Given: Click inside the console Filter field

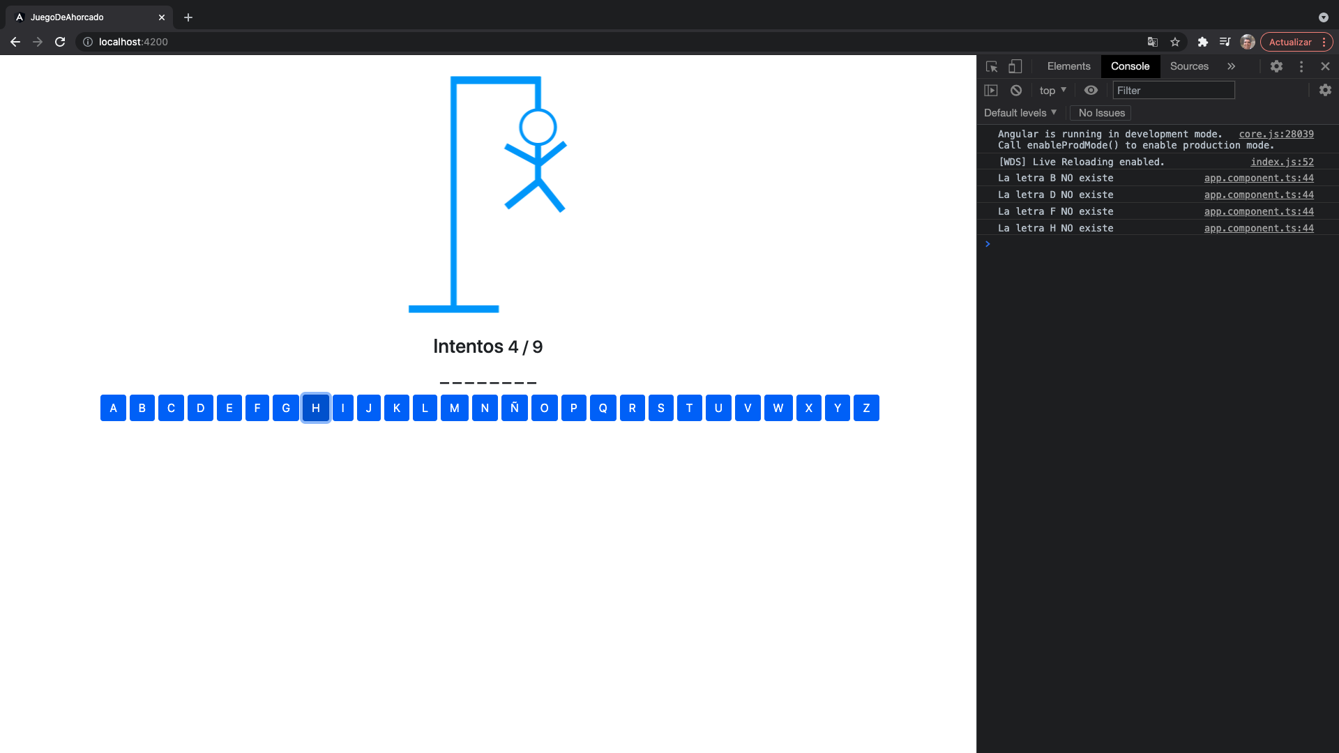Looking at the screenshot, I should point(1174,90).
